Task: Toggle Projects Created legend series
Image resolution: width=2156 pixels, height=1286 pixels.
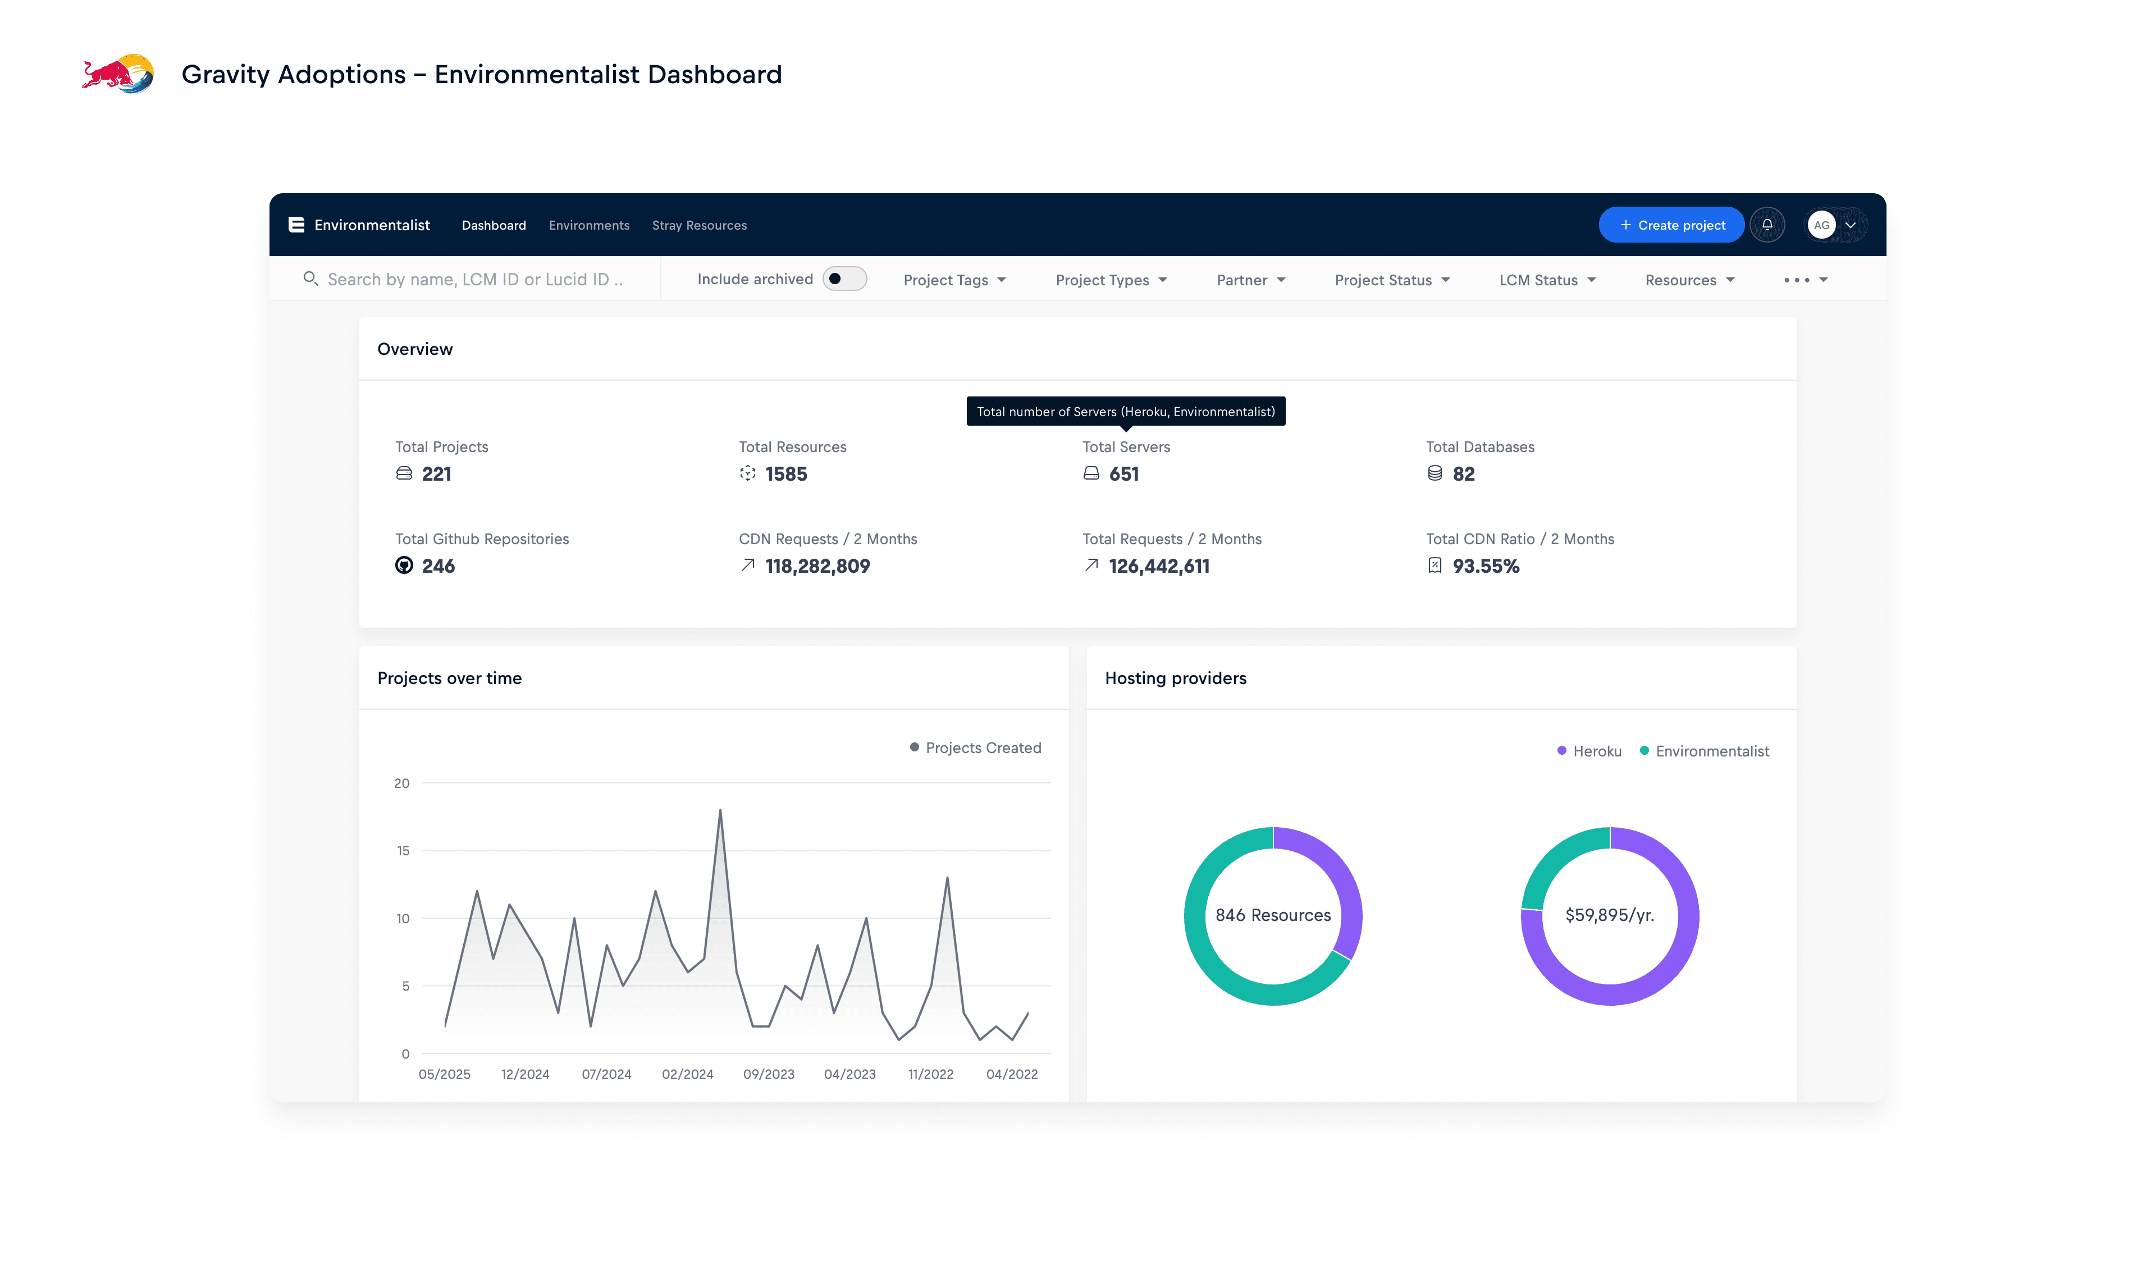Action: (x=975, y=747)
